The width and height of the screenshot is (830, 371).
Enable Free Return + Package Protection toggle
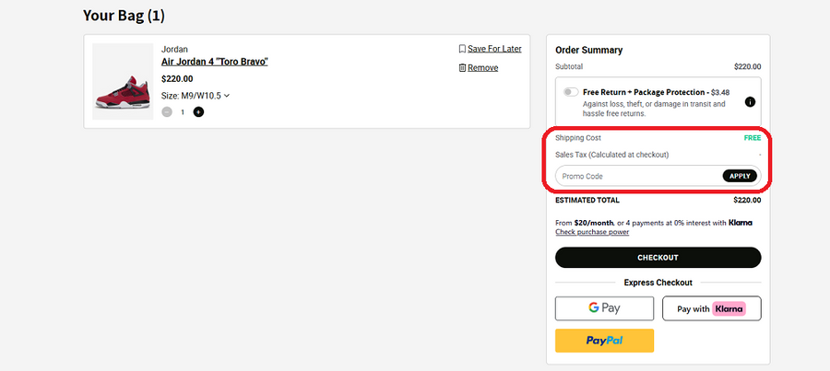(571, 92)
